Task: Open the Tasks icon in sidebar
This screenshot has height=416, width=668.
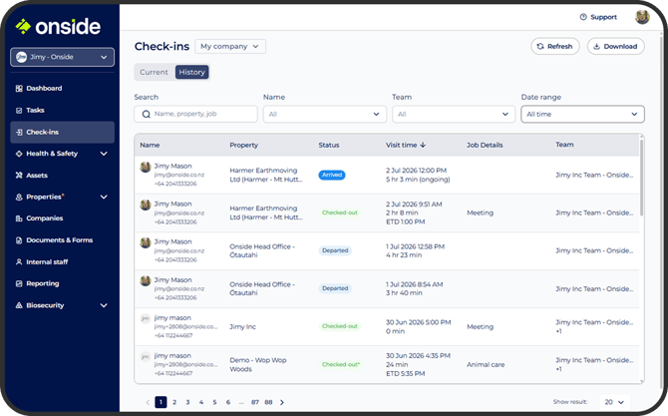Action: click(x=19, y=111)
